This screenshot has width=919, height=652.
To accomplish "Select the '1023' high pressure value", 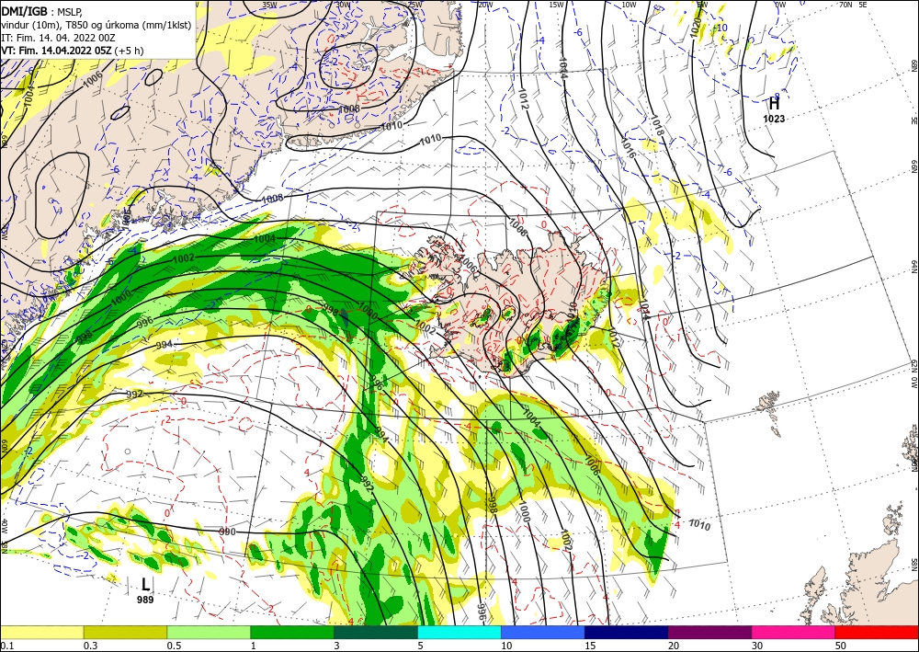I will (774, 119).
